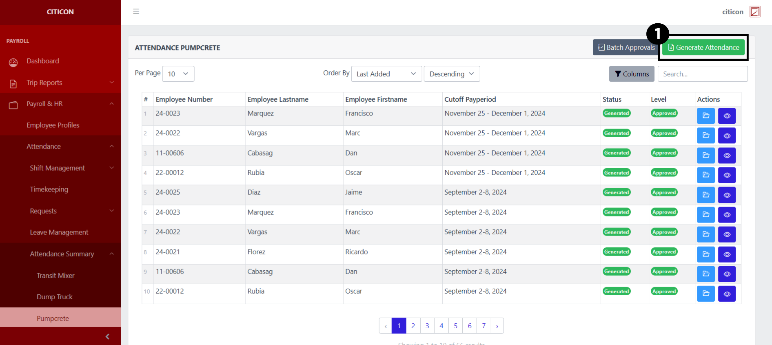Screen dimensions: 772x345
Task: Click the Search input field
Action: 702,74
